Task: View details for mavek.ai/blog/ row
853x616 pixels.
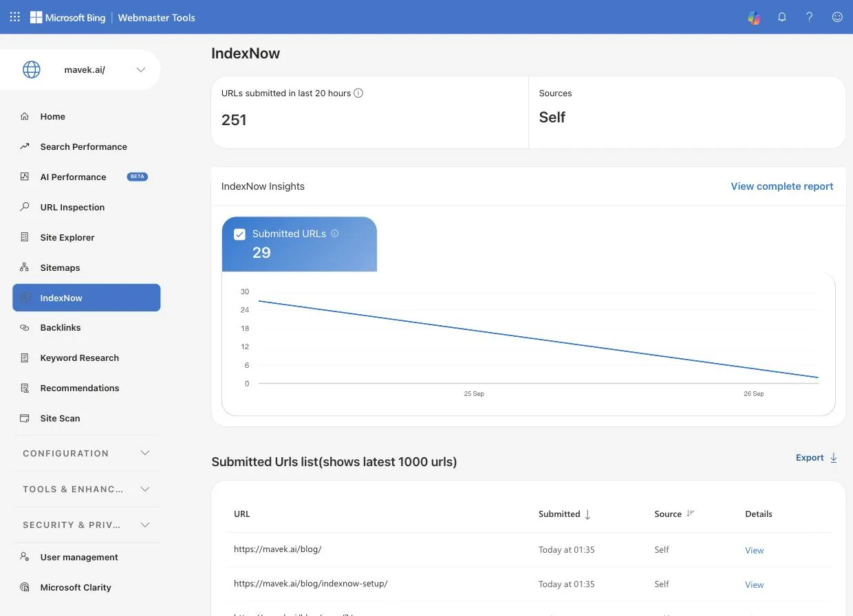Action: [755, 550]
